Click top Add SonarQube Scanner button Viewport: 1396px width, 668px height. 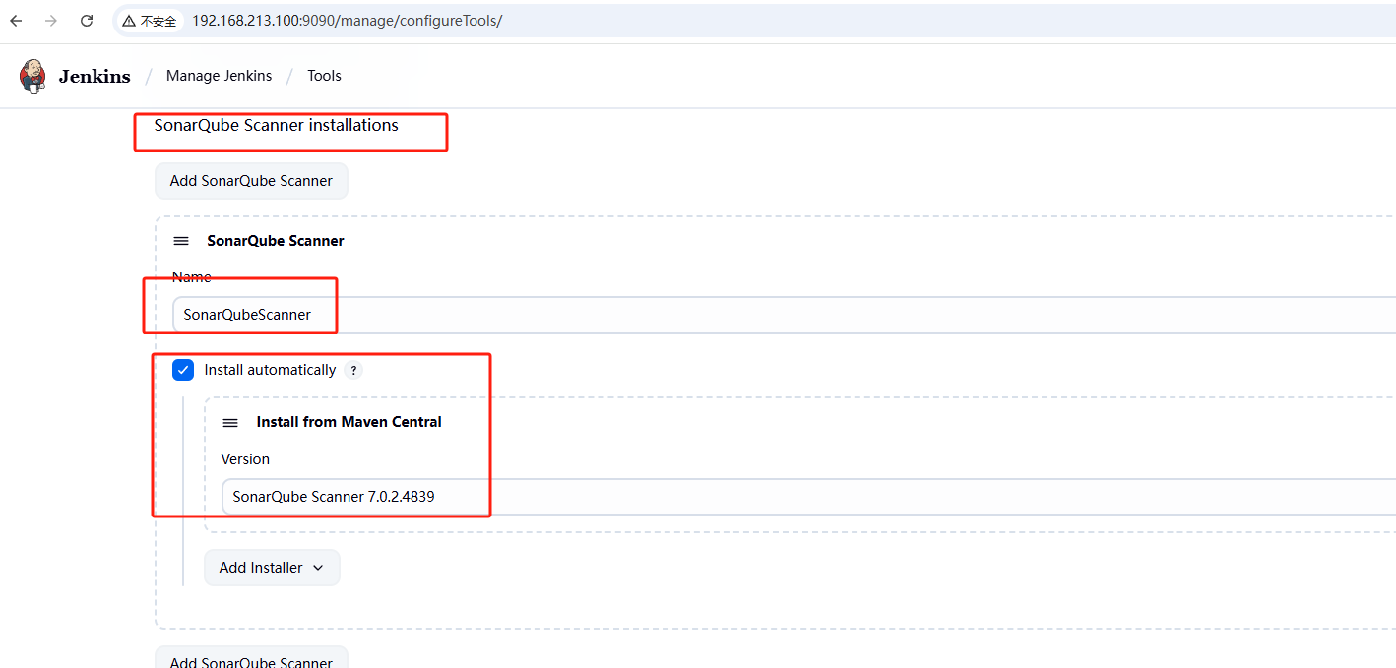[x=251, y=181]
